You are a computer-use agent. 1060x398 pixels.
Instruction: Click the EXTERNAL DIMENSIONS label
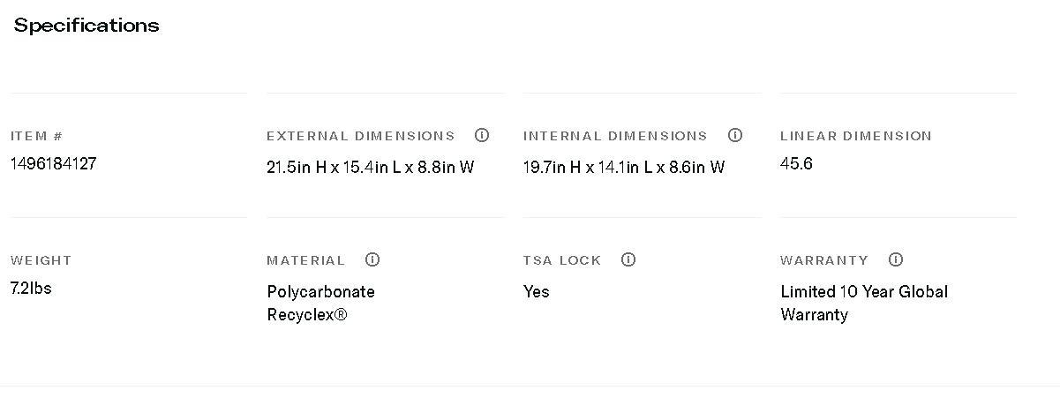click(360, 136)
